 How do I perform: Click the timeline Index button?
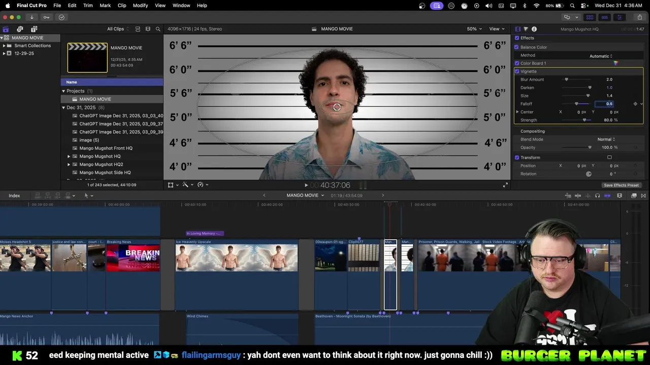pos(14,196)
